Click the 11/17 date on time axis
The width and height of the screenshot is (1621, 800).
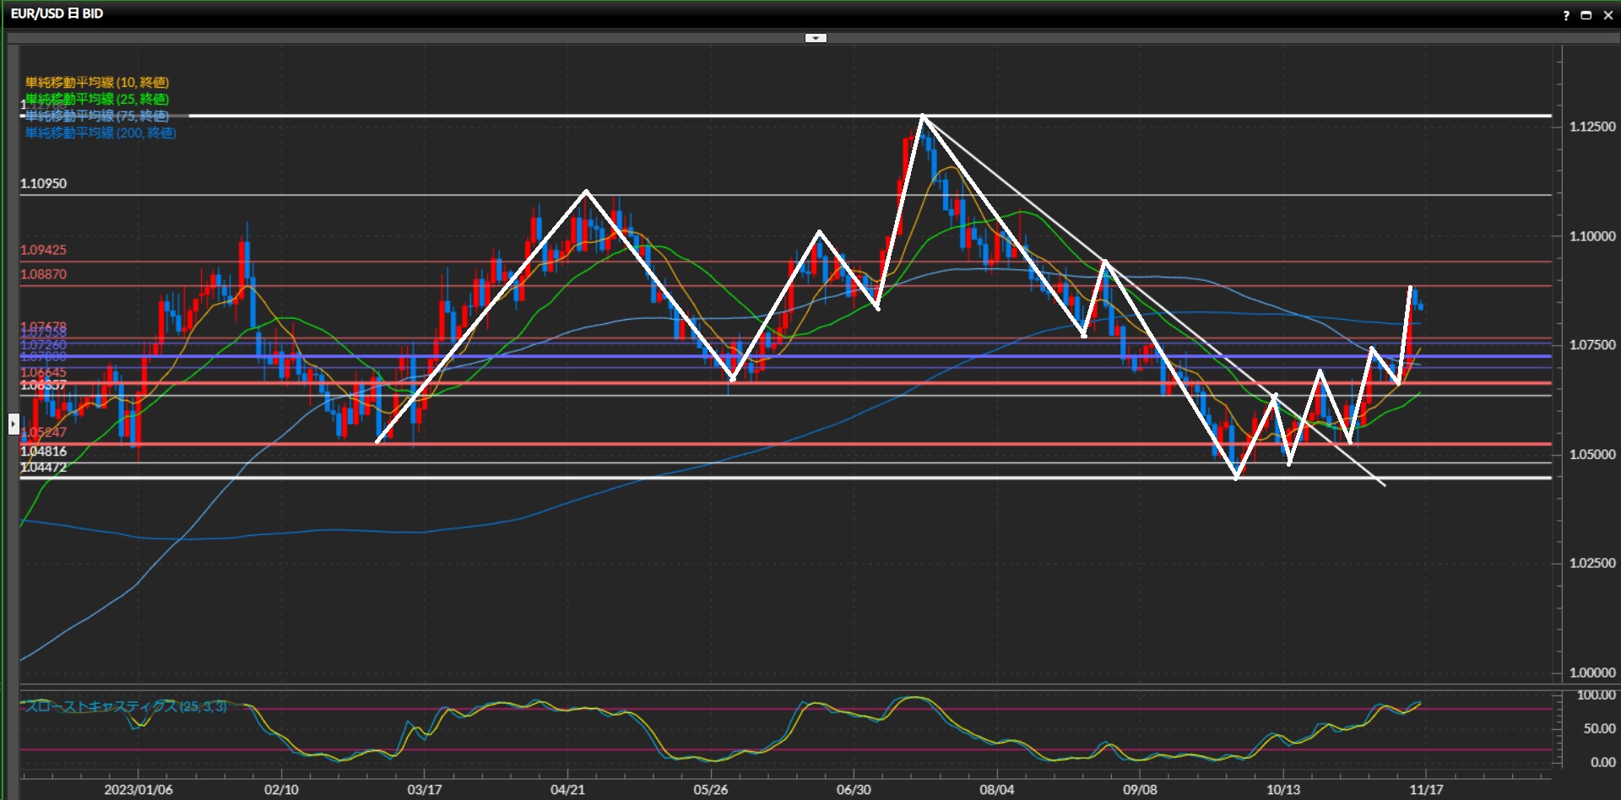pyautogui.click(x=1426, y=789)
